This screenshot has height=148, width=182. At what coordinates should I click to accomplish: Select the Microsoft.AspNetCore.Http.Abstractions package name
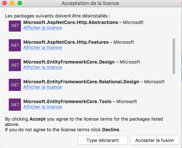[x=71, y=22]
